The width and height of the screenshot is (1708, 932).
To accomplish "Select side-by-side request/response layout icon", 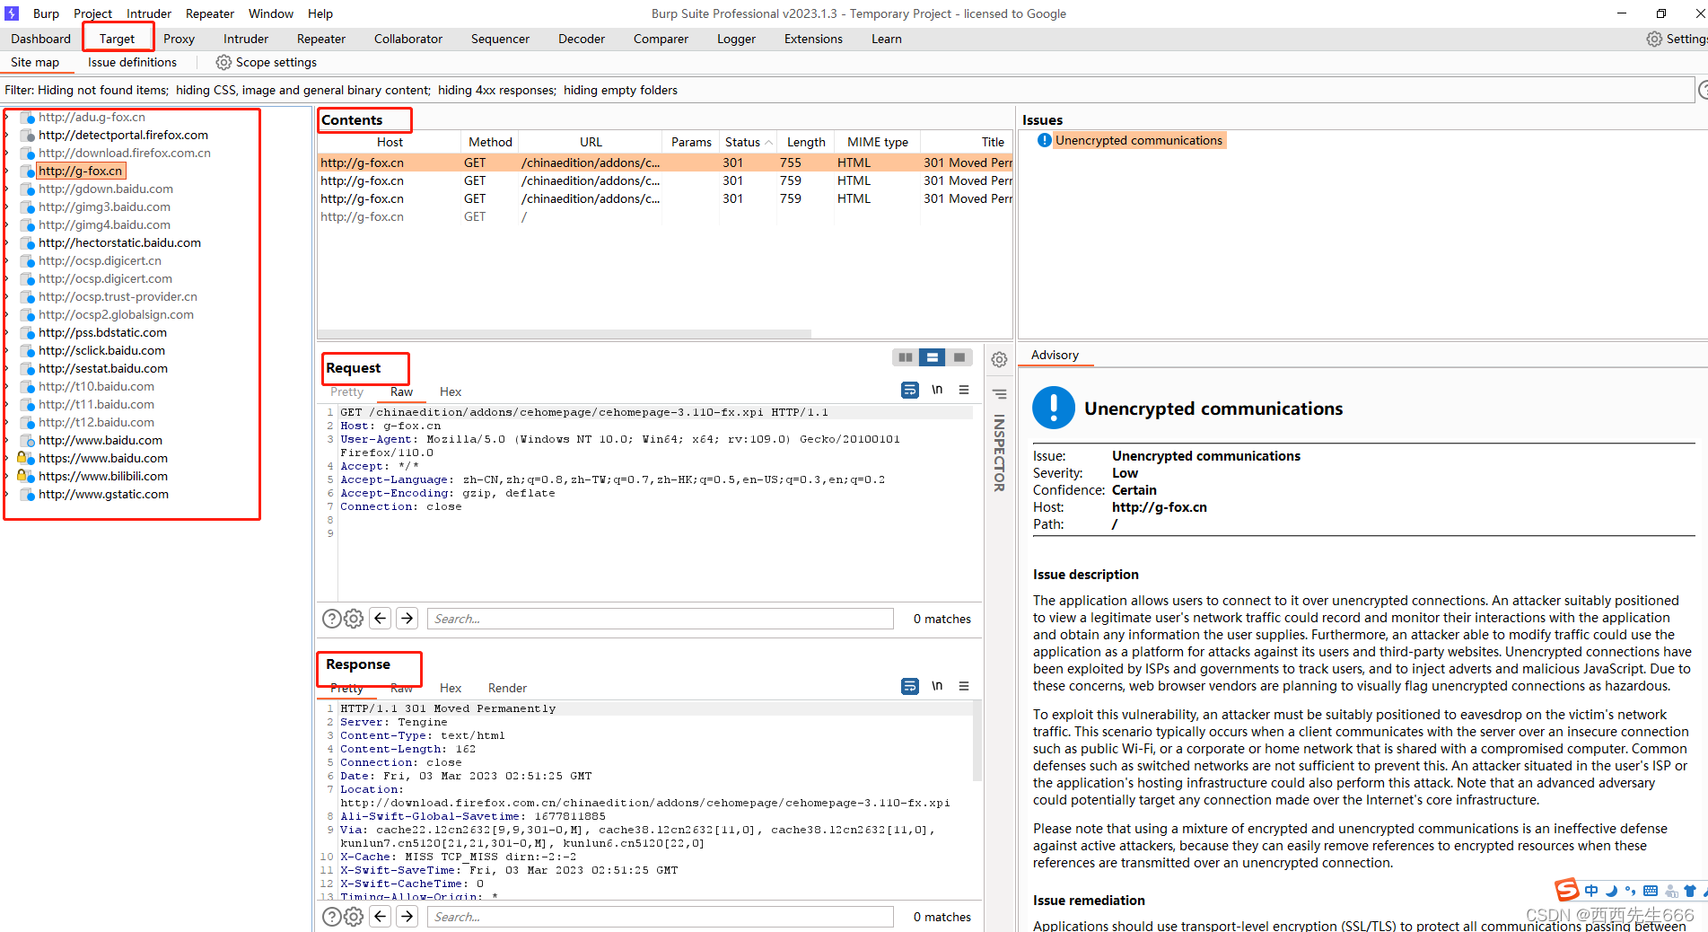I will tap(906, 357).
